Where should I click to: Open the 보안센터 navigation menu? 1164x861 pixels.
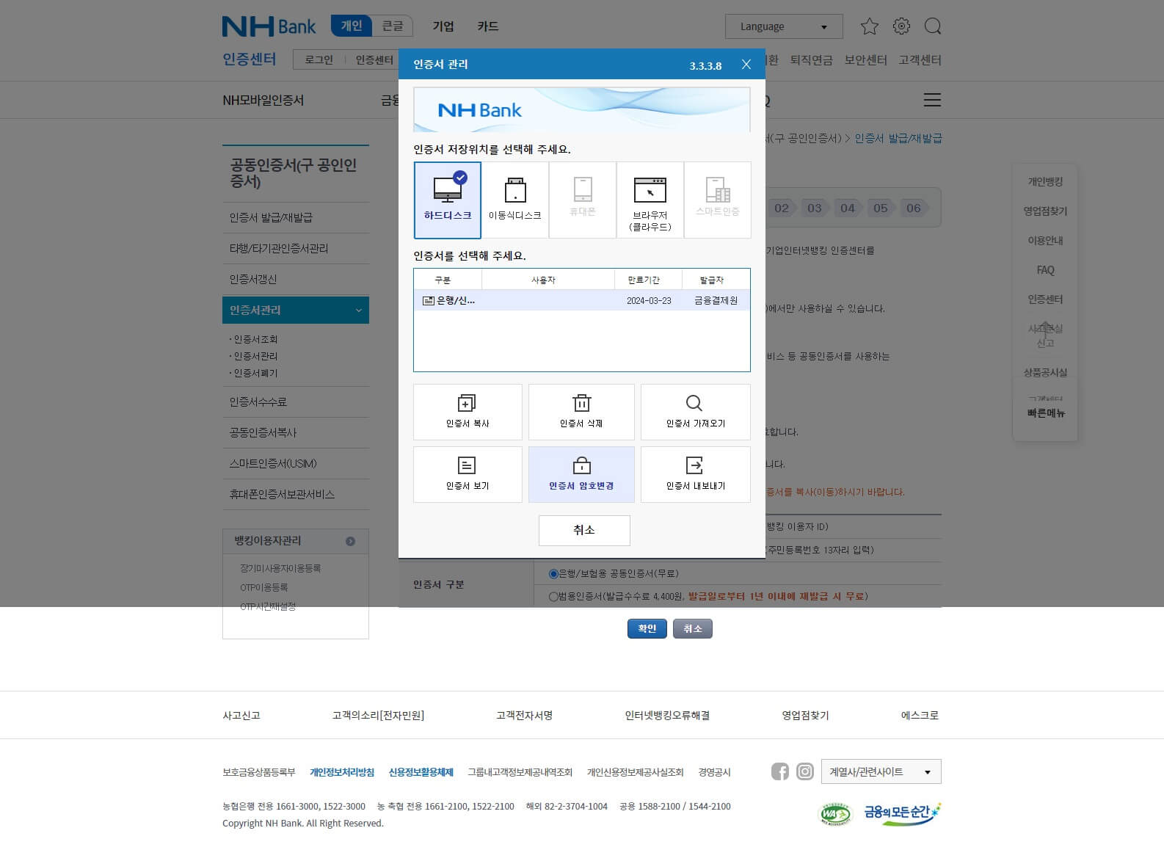pyautogui.click(x=865, y=60)
